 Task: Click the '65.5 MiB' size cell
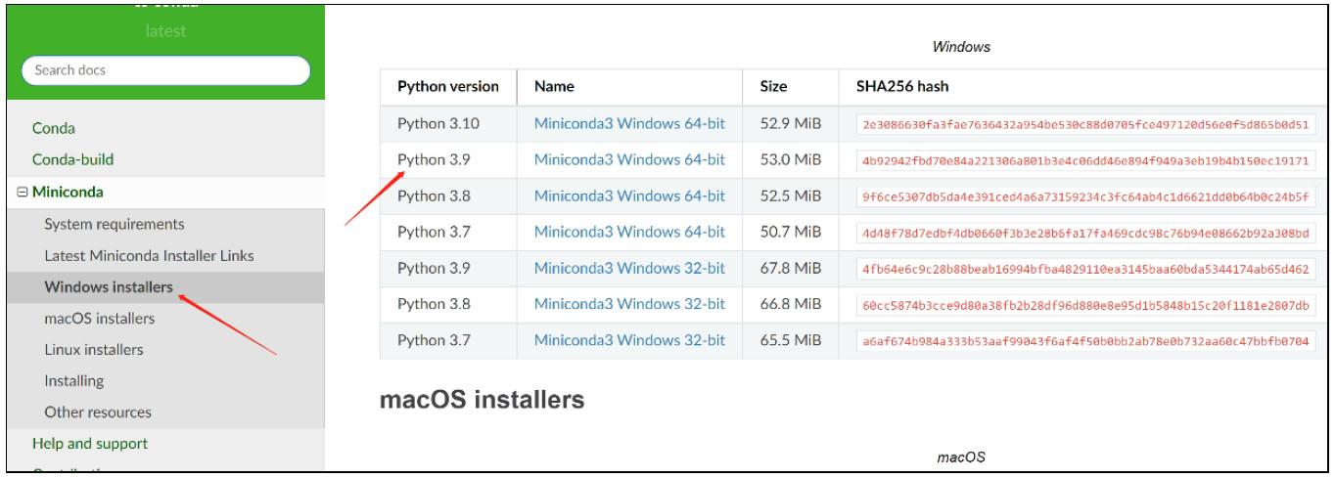(790, 340)
